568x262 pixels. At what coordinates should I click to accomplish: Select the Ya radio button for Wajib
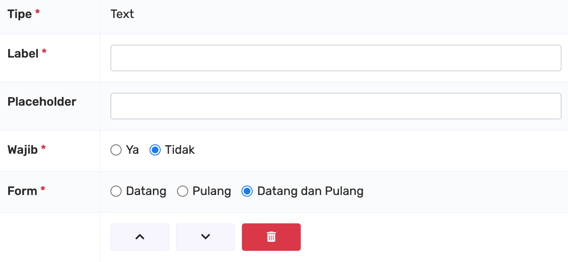[x=116, y=150]
